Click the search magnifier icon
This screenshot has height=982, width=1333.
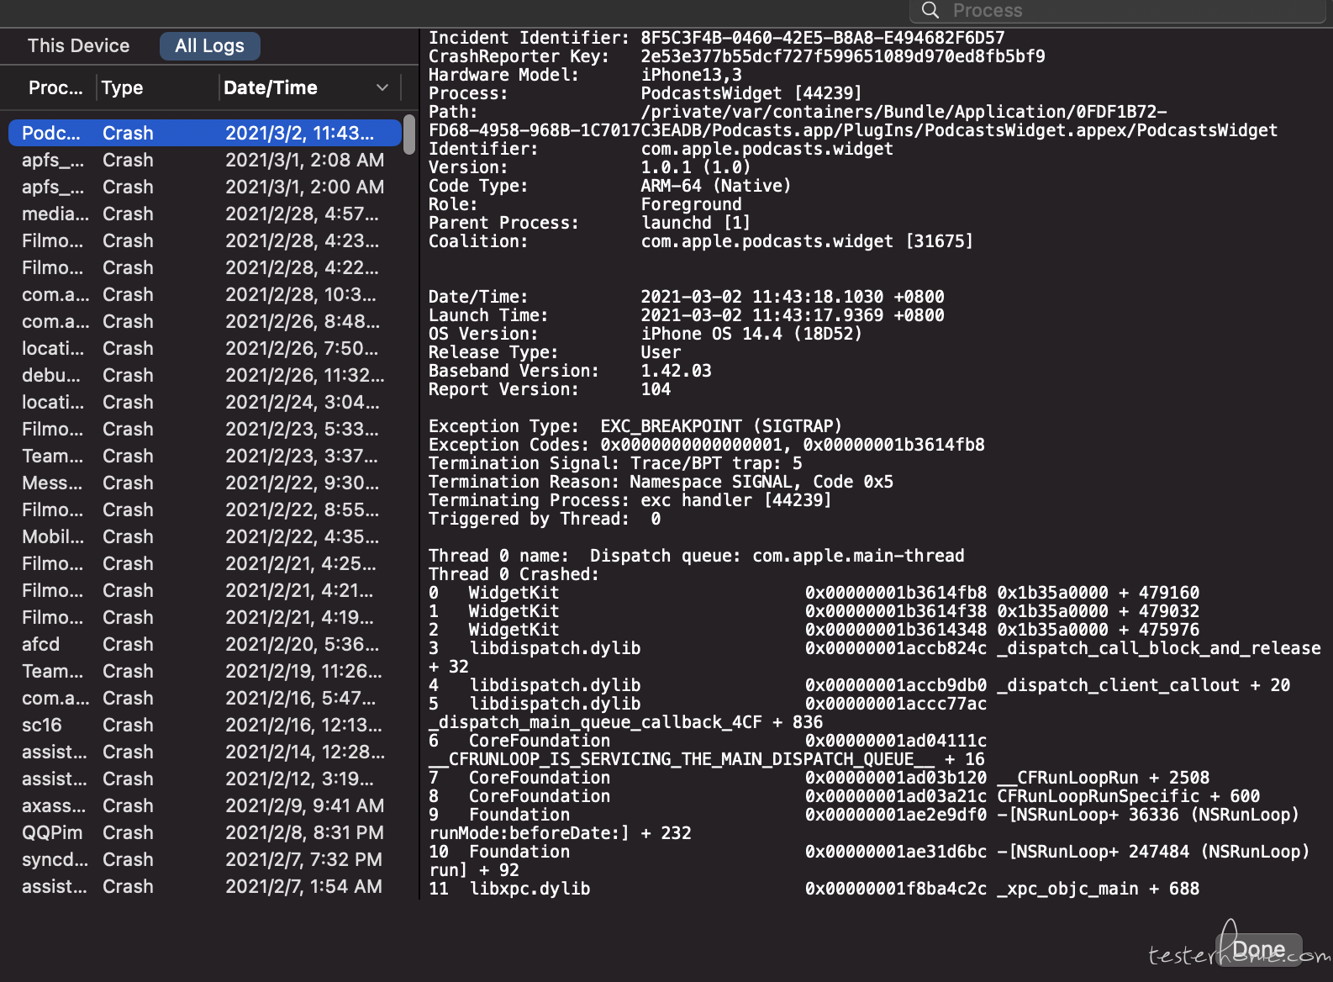click(930, 10)
